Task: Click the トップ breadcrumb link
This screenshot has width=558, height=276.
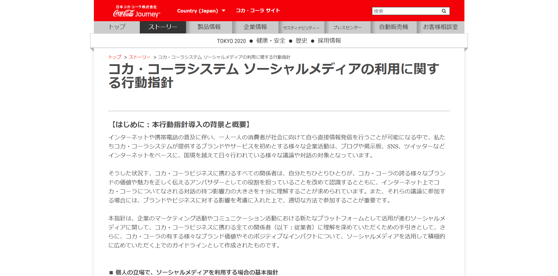Action: point(115,57)
